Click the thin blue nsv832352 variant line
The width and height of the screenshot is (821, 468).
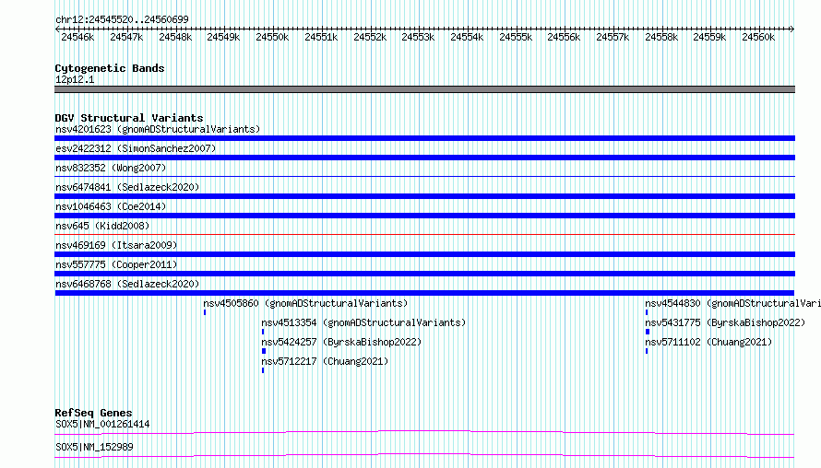tap(424, 176)
